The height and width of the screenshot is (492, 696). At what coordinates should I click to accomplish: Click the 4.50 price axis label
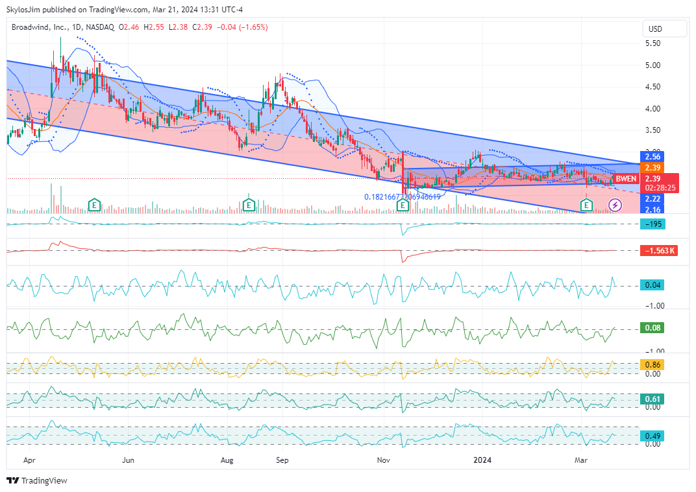click(x=652, y=87)
